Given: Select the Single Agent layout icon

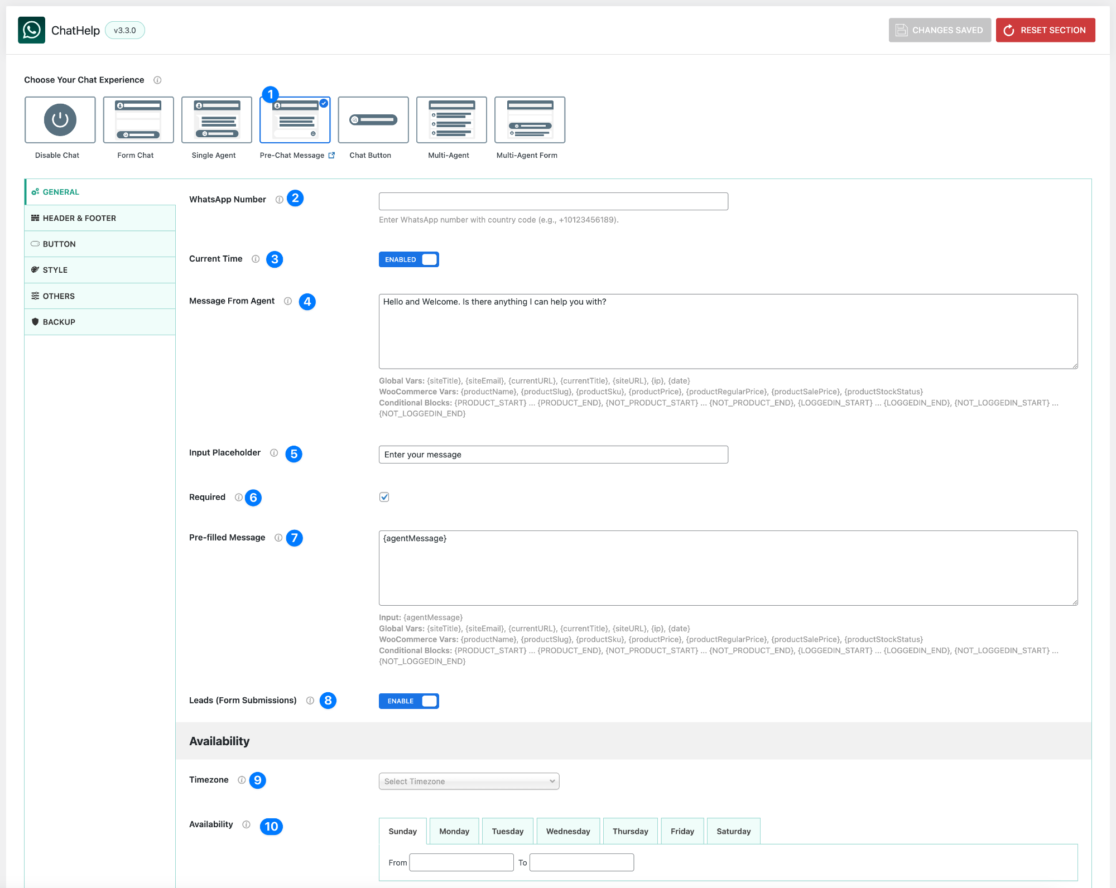Looking at the screenshot, I should (217, 120).
